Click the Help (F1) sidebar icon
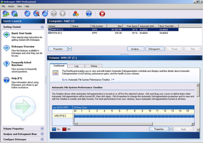Viewport: 203px width, 143px height. tap(7, 80)
